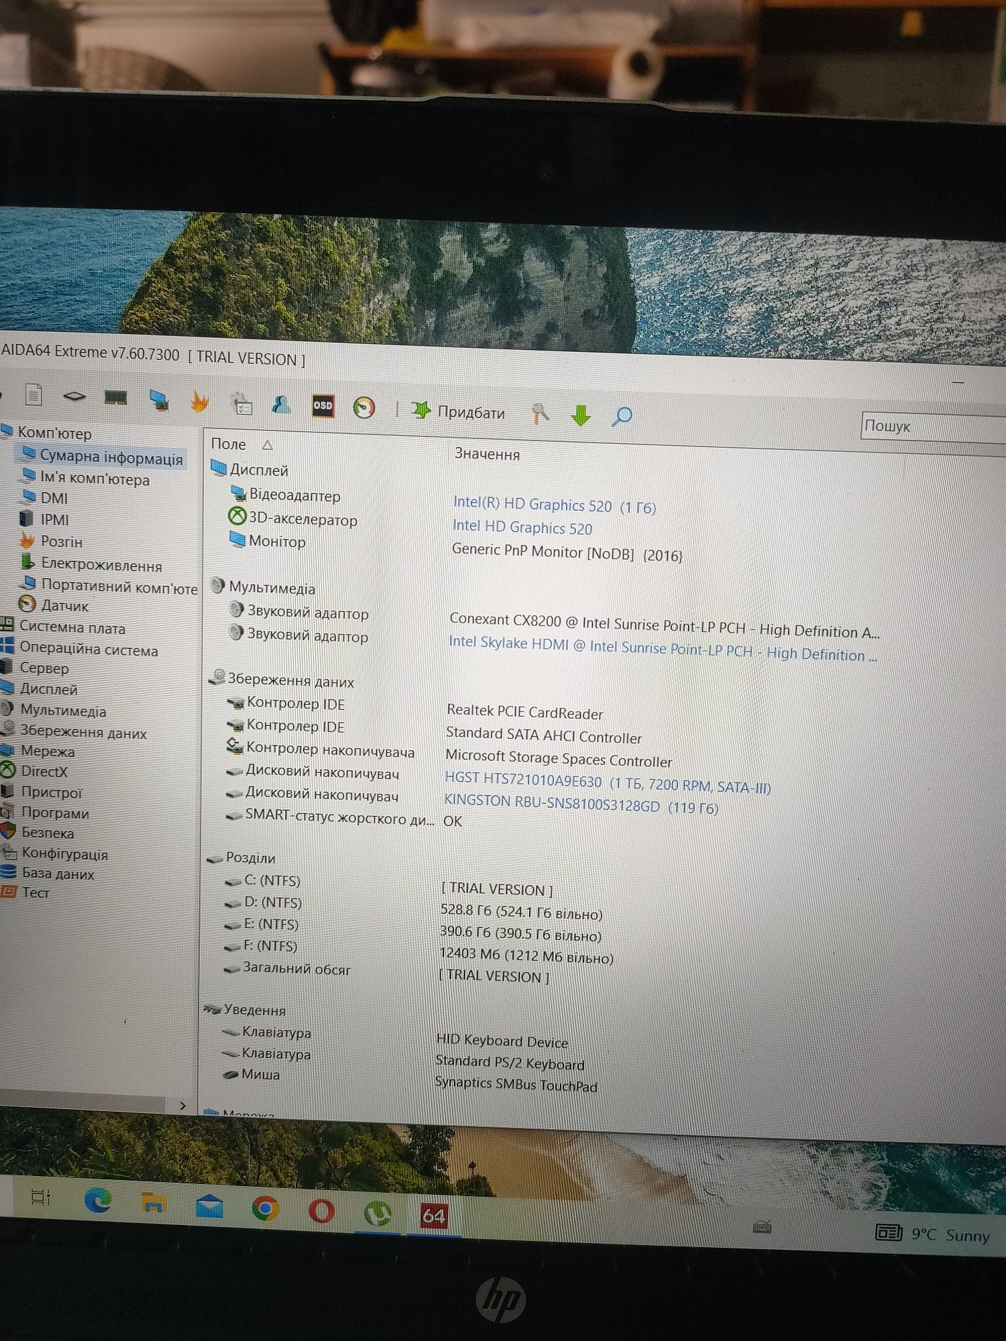Image resolution: width=1006 pixels, height=1341 pixels.
Task: Open Ім'я комп'ютера tree item
Action: [x=86, y=479]
